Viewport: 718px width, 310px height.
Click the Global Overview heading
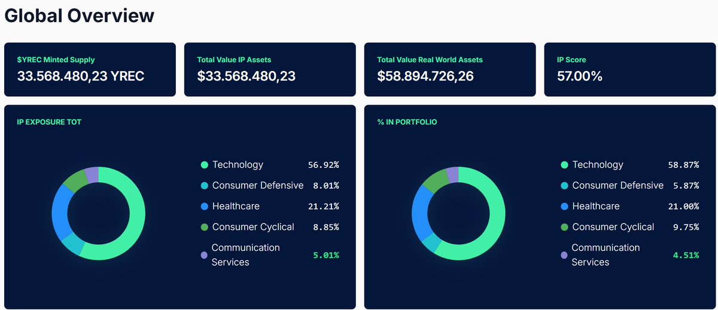[80, 16]
